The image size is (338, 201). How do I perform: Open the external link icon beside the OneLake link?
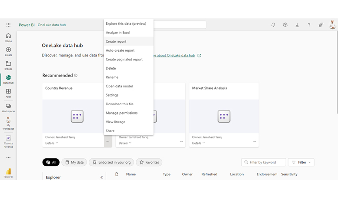coord(199,55)
